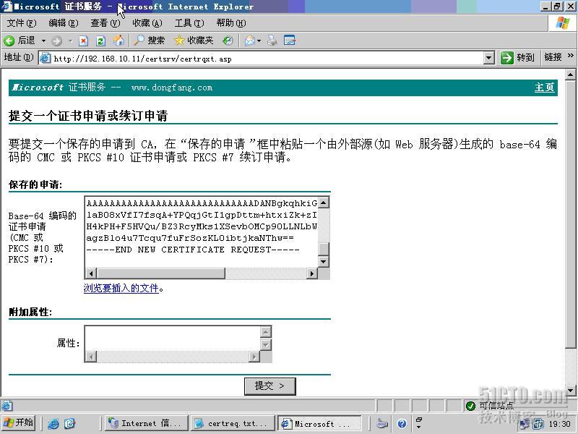Open the 帮助(H) menu
This screenshot has height=434, width=578.
coord(231,23)
